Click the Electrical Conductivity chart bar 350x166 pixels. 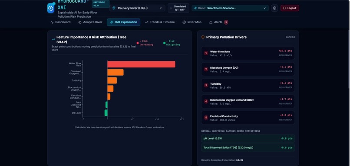(109, 97)
